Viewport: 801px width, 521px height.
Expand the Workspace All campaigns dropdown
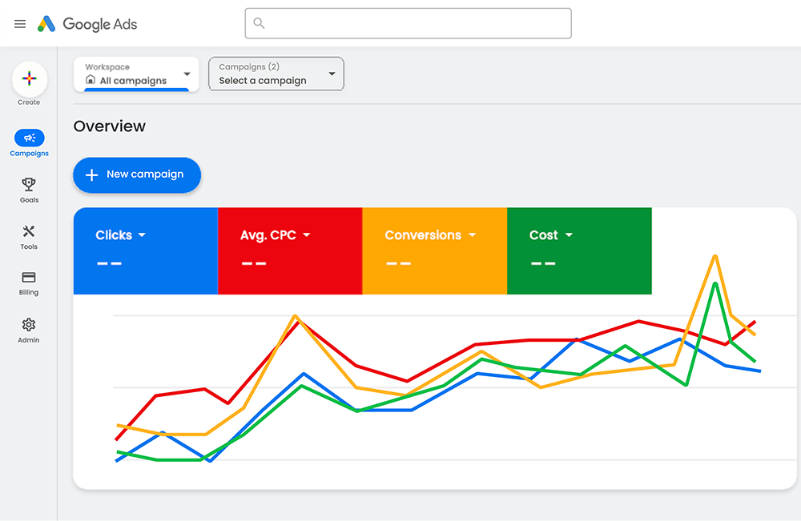point(187,74)
